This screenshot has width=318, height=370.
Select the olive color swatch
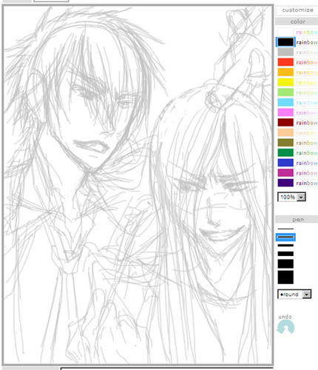coord(285,143)
